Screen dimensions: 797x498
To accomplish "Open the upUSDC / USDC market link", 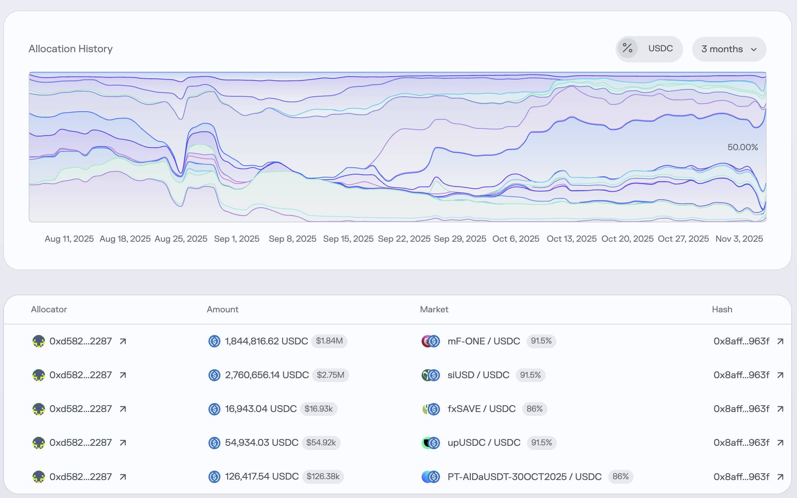I will tap(484, 443).
